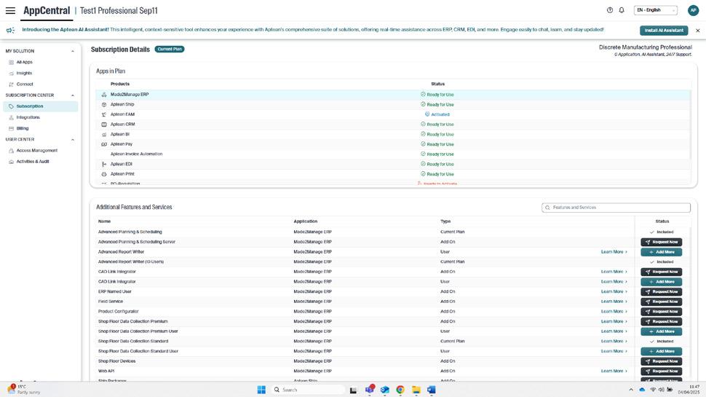Click the megaphone announcement icon

pos(10,30)
